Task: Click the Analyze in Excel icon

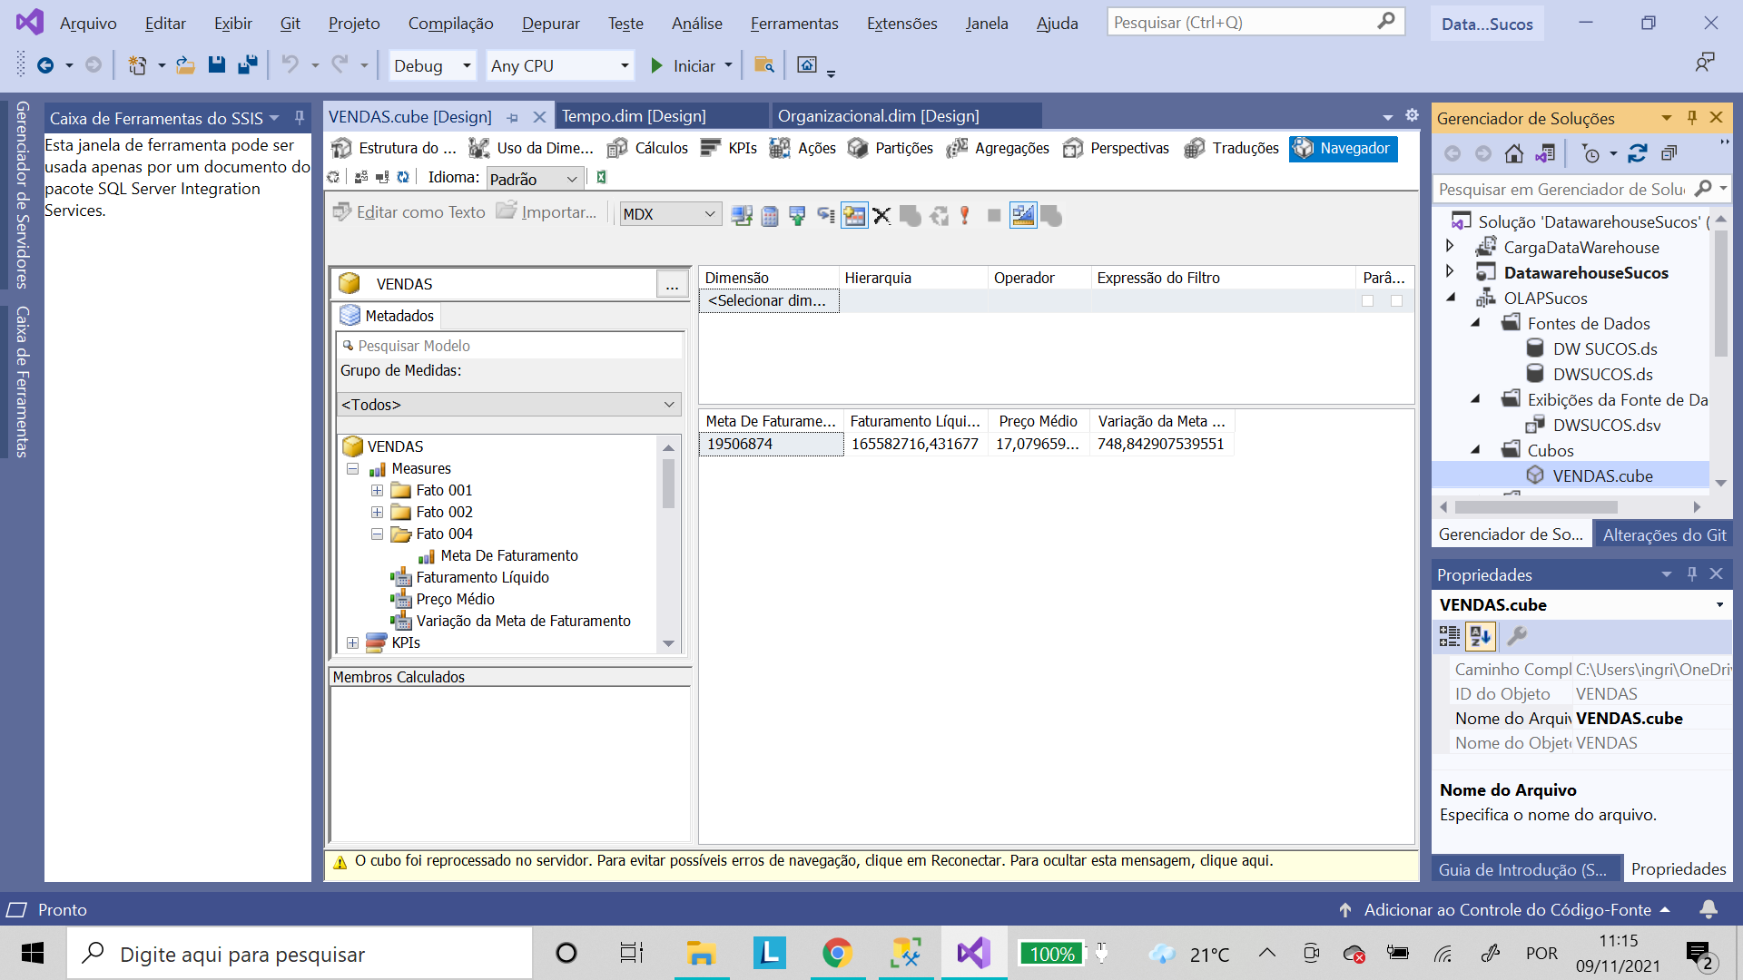Action: click(x=601, y=177)
